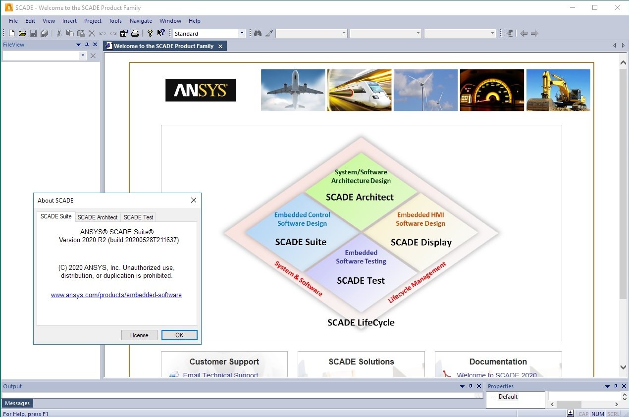Open the ansys.com embedded-software link
629x417 pixels.
point(116,295)
